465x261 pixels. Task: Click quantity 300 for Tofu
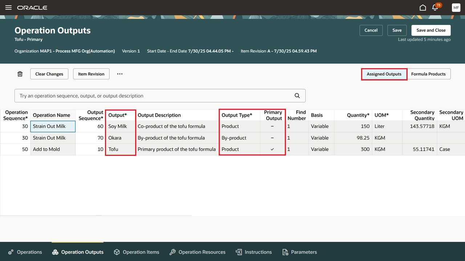353,149
